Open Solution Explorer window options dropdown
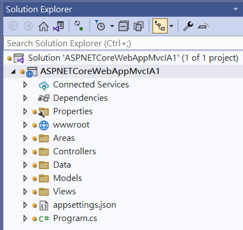The height and width of the screenshot is (230, 243). tap(236, 9)
